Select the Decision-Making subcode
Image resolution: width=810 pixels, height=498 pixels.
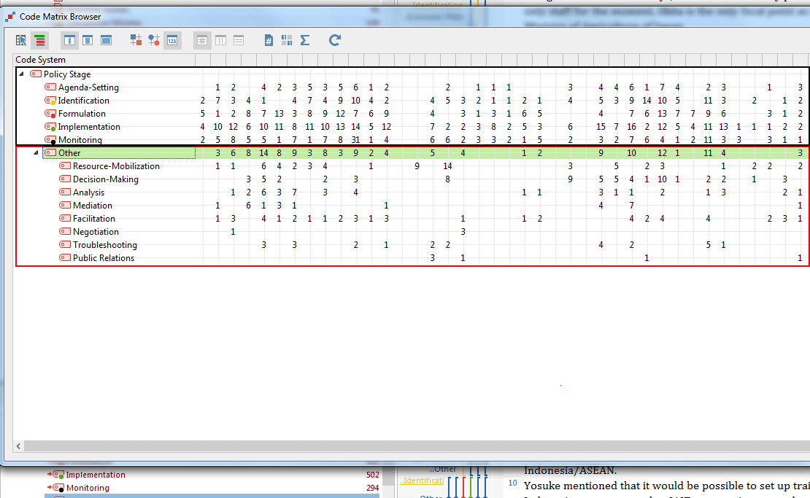pos(105,179)
